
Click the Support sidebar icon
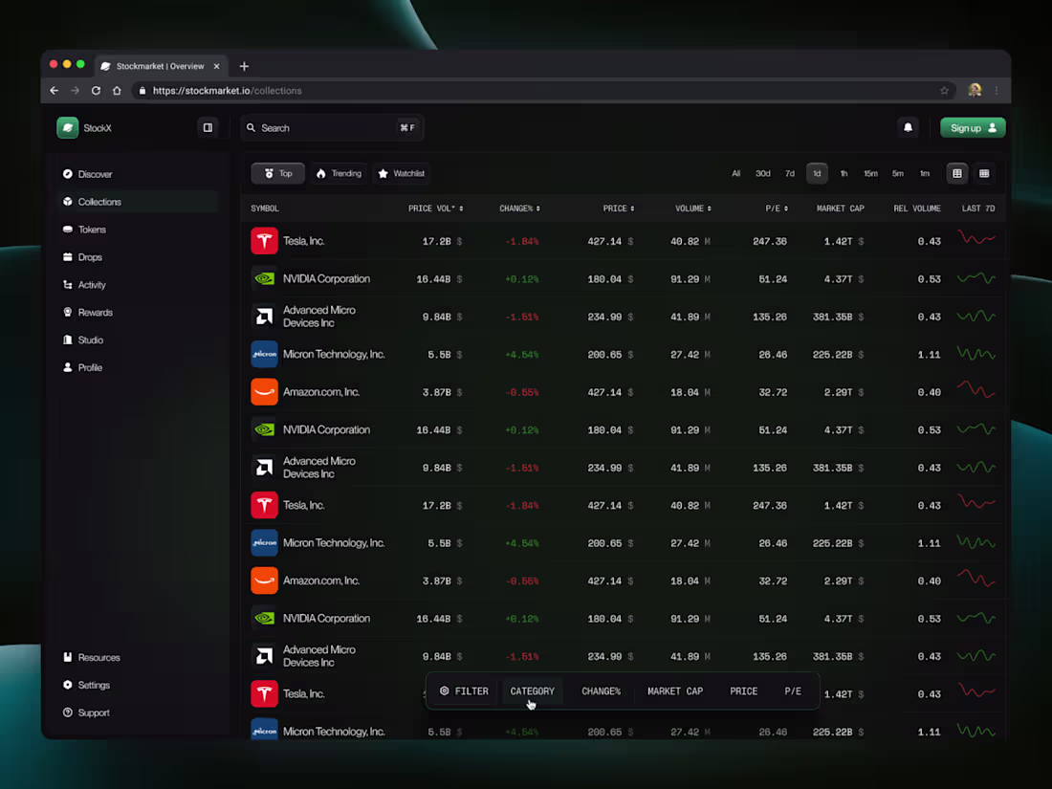pyautogui.click(x=68, y=712)
